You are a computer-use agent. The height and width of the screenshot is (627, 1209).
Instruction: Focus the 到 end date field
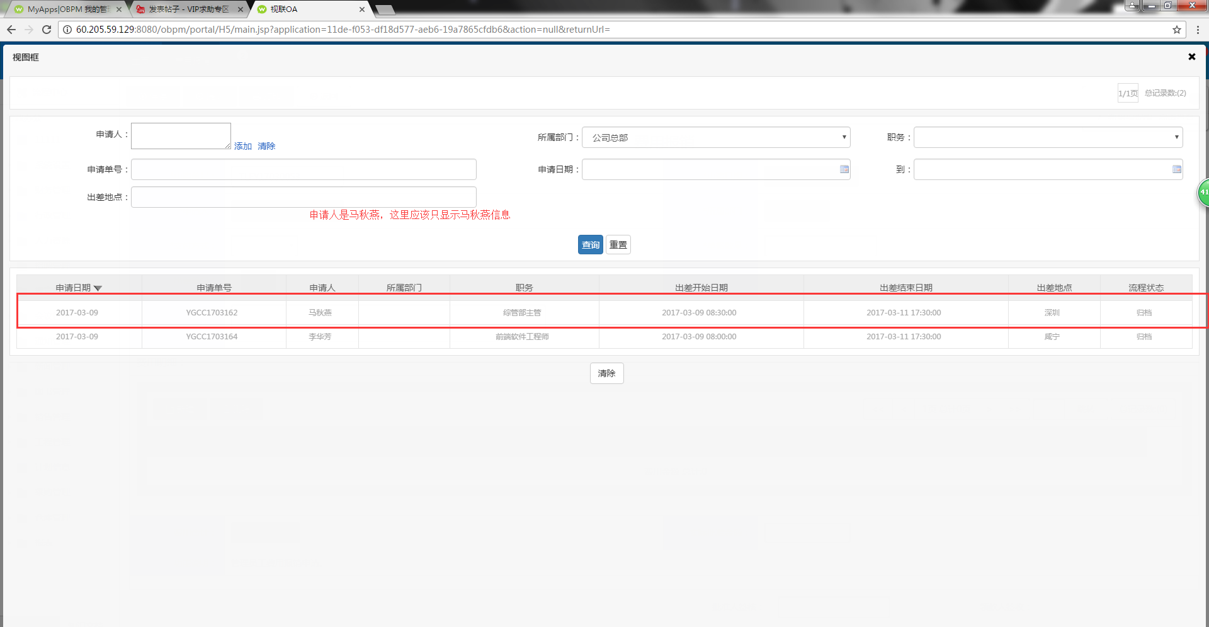pyautogui.click(x=1048, y=169)
